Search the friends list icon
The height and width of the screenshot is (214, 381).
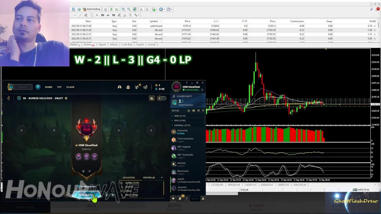click(x=203, y=111)
